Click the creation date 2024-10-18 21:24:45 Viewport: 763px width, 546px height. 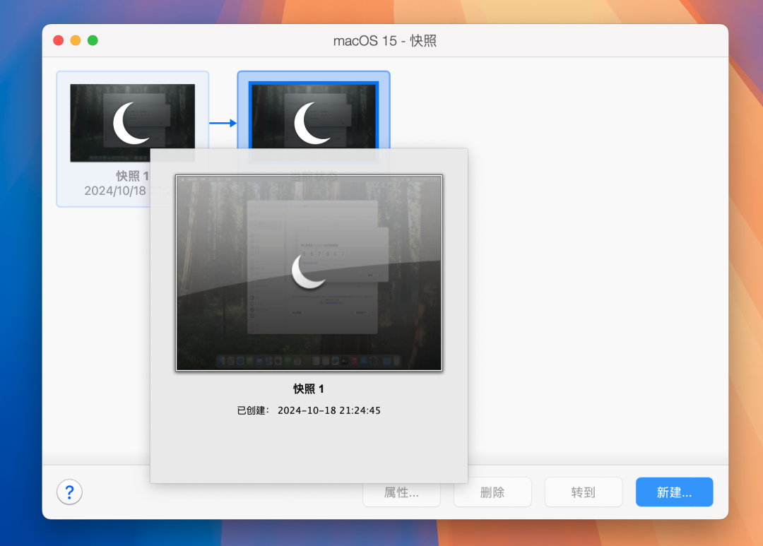click(x=329, y=410)
